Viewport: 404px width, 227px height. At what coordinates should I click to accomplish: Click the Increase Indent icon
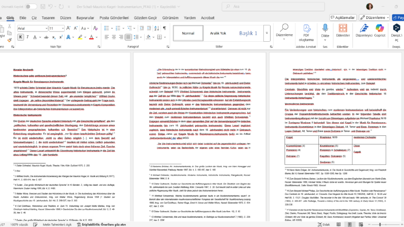click(x=149, y=29)
